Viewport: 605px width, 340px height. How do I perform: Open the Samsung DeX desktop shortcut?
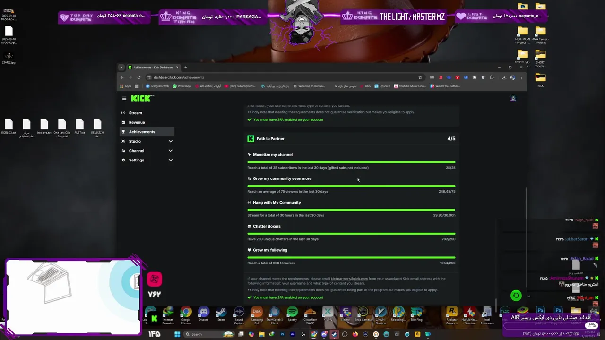[x=257, y=315]
